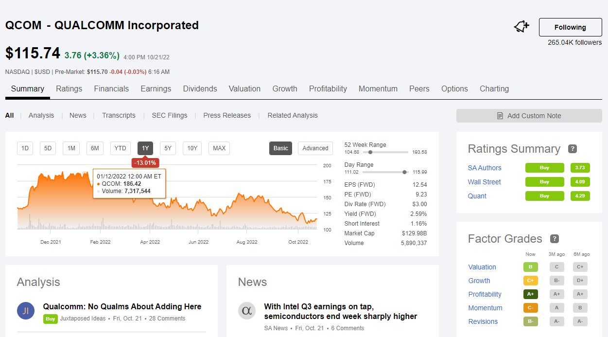608x337 pixels.
Task: Open the 28 Comments link
Action: [x=167, y=319]
